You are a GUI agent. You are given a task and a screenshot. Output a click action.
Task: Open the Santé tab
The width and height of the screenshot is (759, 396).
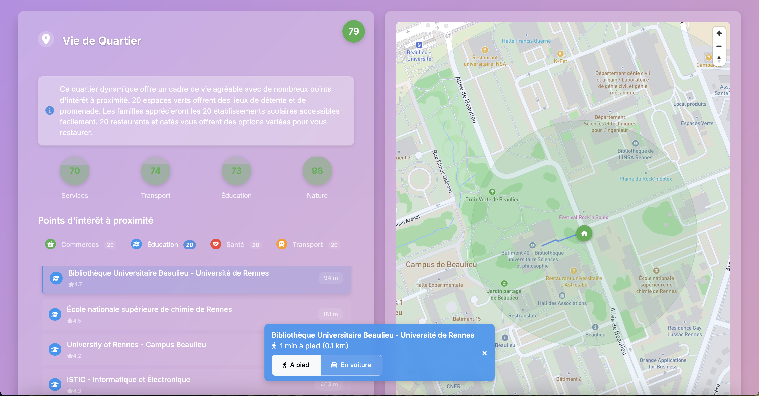coord(235,244)
